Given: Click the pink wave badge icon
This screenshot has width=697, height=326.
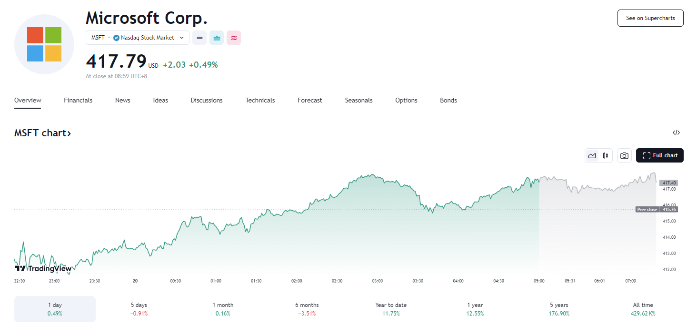Looking at the screenshot, I should point(234,38).
